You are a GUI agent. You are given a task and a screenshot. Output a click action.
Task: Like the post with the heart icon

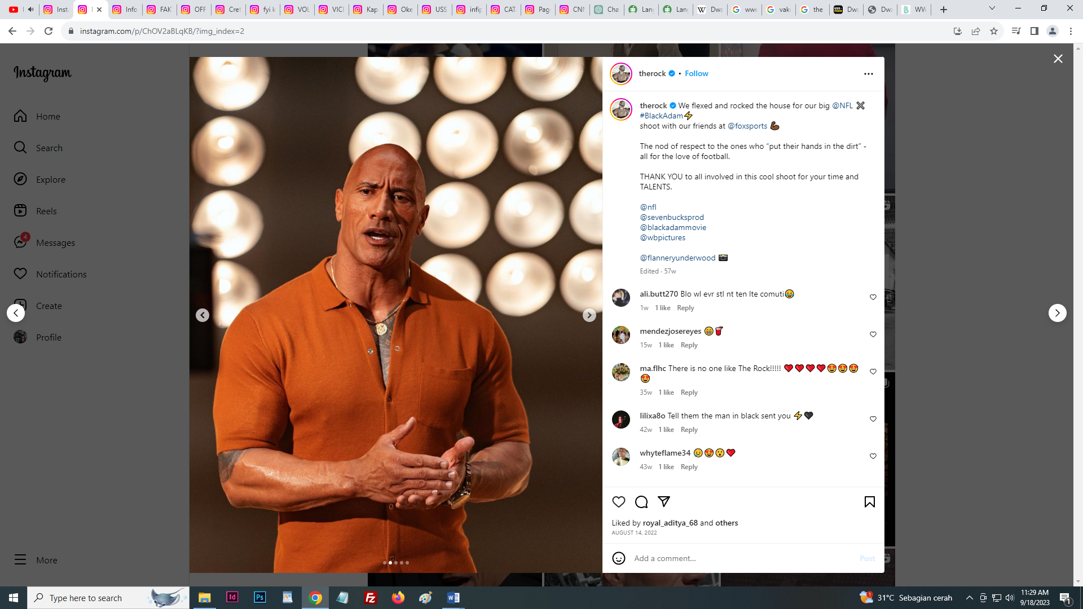[619, 502]
